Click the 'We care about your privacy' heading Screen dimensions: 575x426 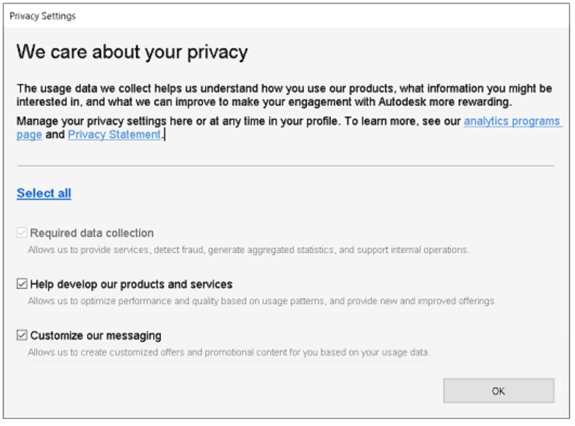(x=132, y=52)
